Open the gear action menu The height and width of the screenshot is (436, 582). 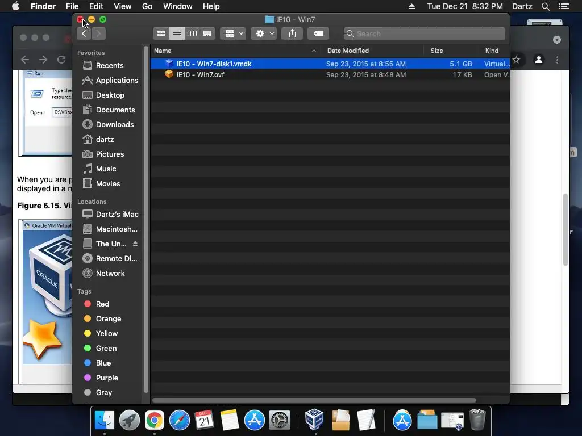264,33
